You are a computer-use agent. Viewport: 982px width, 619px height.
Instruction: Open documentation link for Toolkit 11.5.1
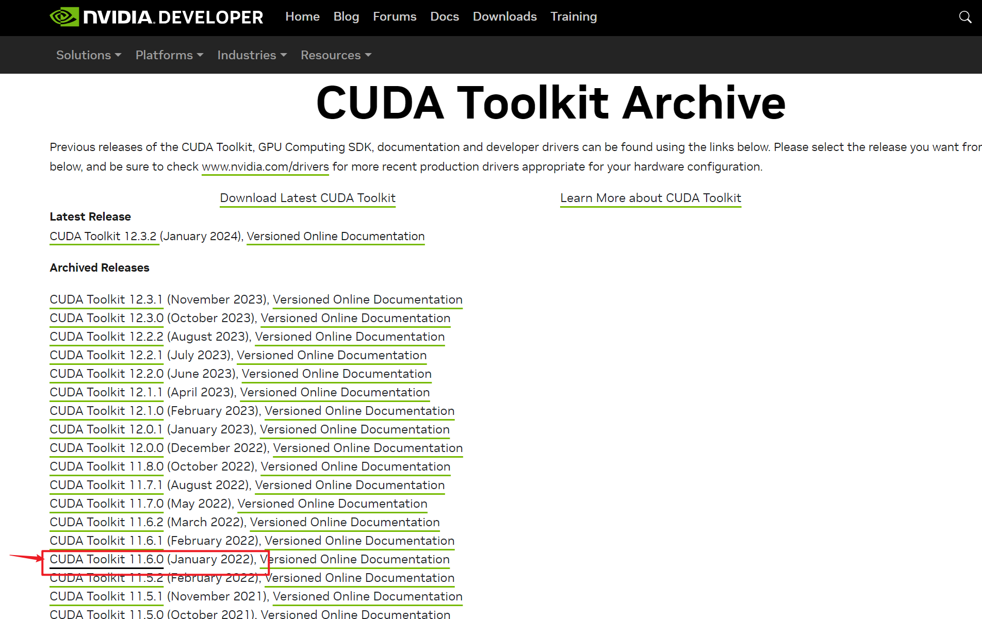(368, 597)
